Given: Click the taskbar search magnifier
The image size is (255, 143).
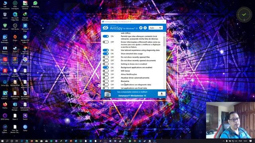Looking at the screenshot, I should [x=7, y=141].
